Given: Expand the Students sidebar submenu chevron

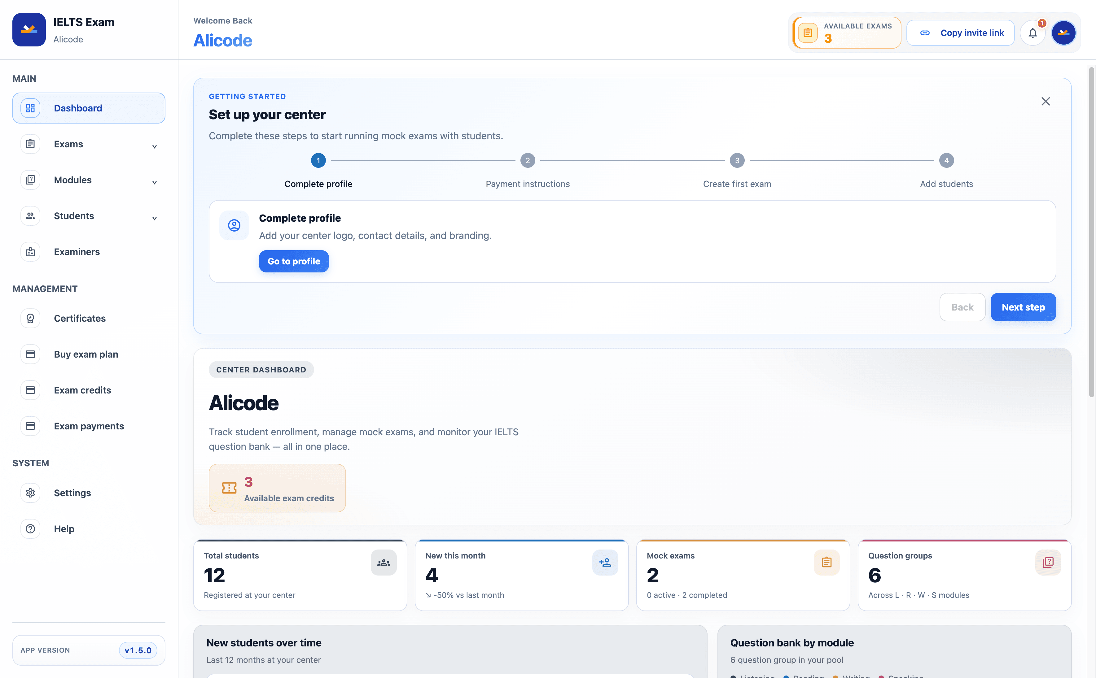Looking at the screenshot, I should coord(154,218).
